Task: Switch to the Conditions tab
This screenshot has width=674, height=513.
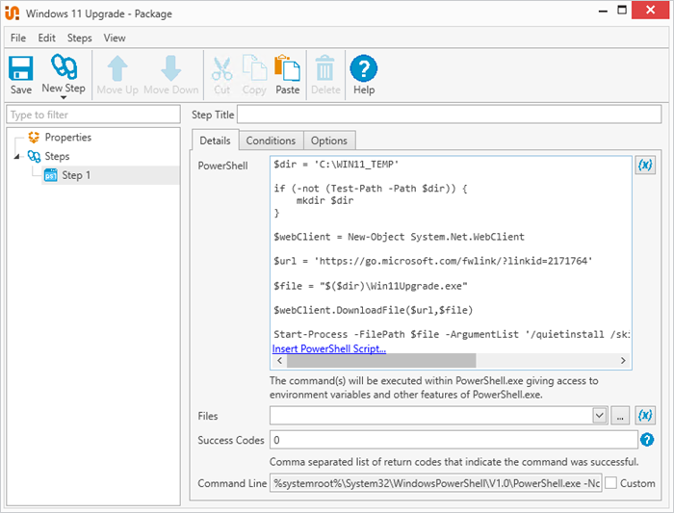Action: (x=271, y=141)
